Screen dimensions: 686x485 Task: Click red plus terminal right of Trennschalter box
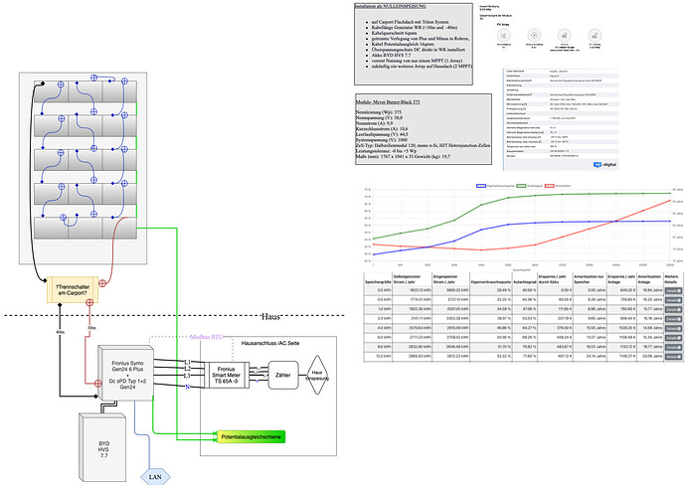pos(102,283)
